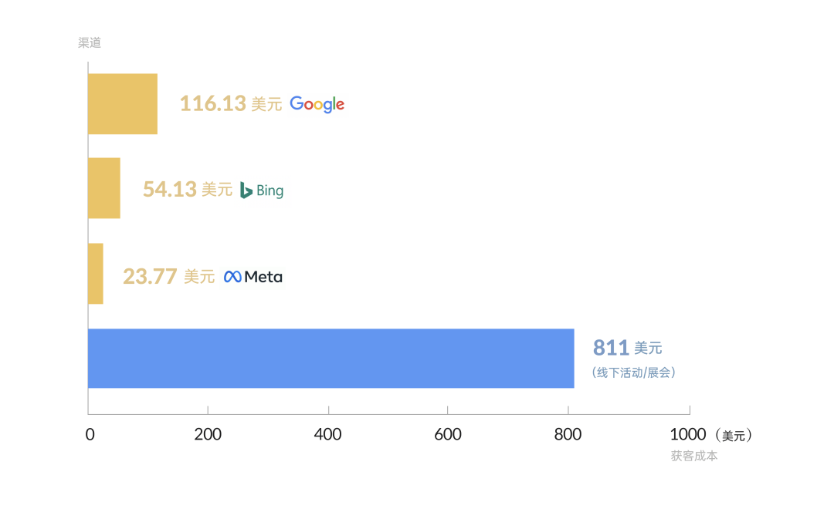Screen dimensions: 834x509
Task: Click the 600 axis tick label
Action: tap(448, 435)
